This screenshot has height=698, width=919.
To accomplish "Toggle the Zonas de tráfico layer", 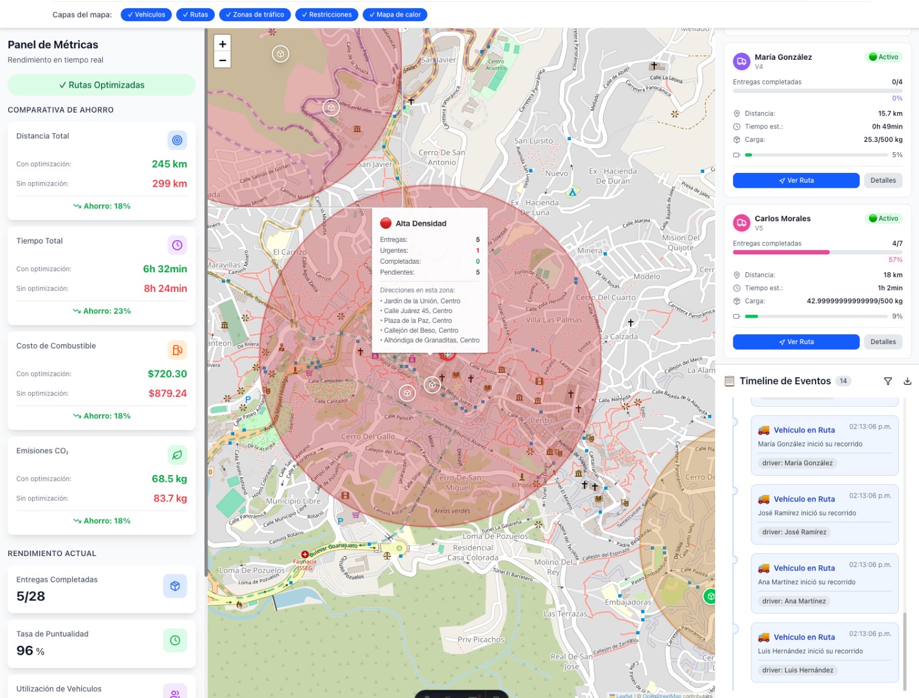I will [x=254, y=15].
